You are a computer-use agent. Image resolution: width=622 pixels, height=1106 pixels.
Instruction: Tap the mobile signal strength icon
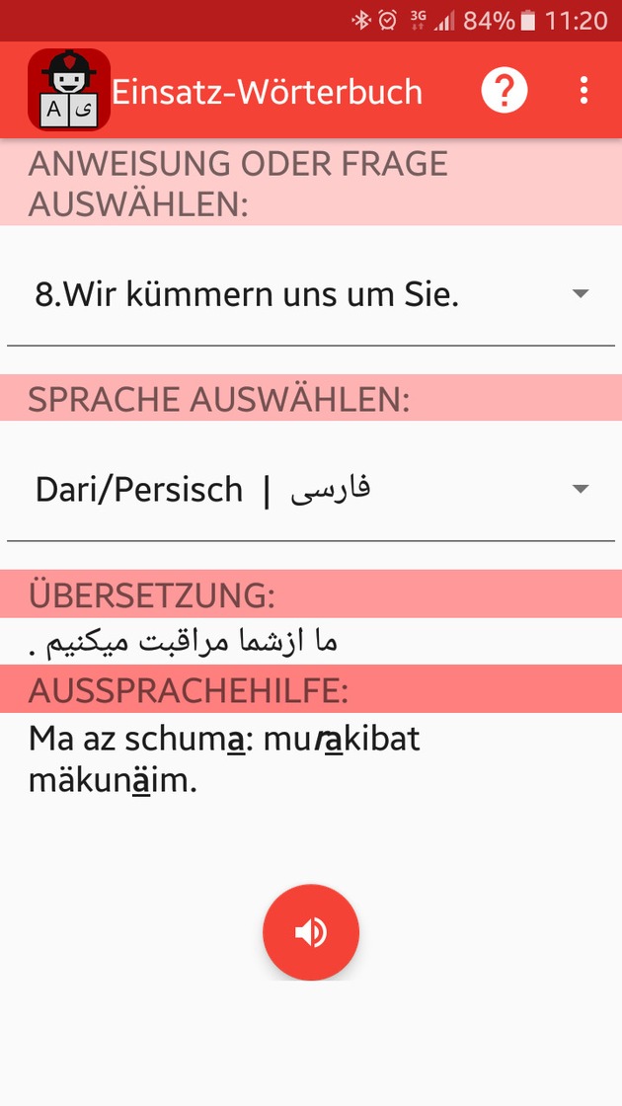click(x=446, y=20)
